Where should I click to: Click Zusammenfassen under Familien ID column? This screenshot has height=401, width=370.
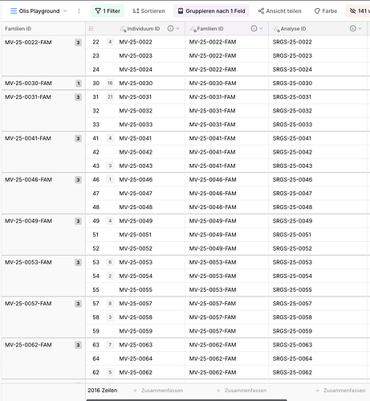[242, 391]
